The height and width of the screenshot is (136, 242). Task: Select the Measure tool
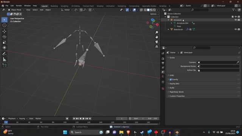4,59
